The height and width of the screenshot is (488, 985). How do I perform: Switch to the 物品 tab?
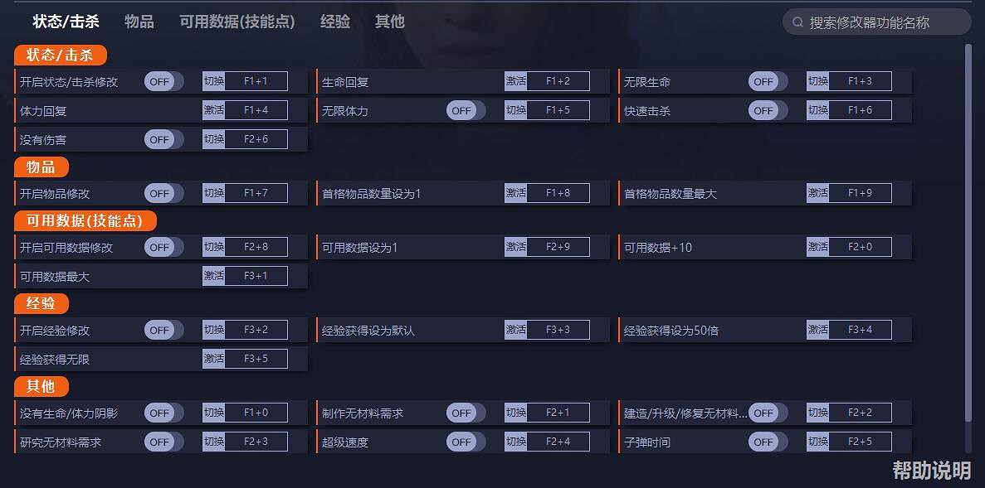click(x=139, y=22)
